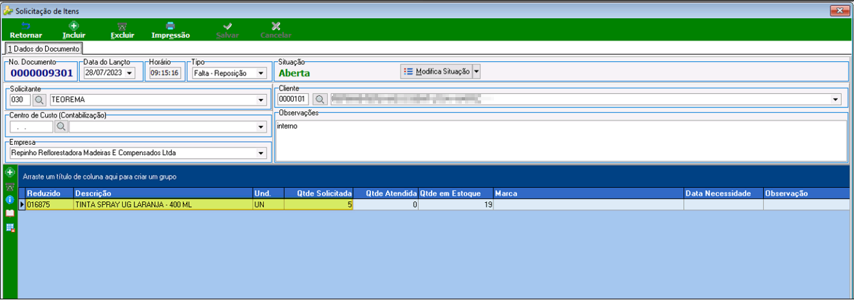Click the Excluir toolbar button
The width and height of the screenshot is (854, 300).
pyautogui.click(x=122, y=30)
